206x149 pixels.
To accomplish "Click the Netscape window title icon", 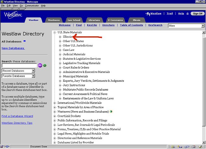I will click(2, 2).
